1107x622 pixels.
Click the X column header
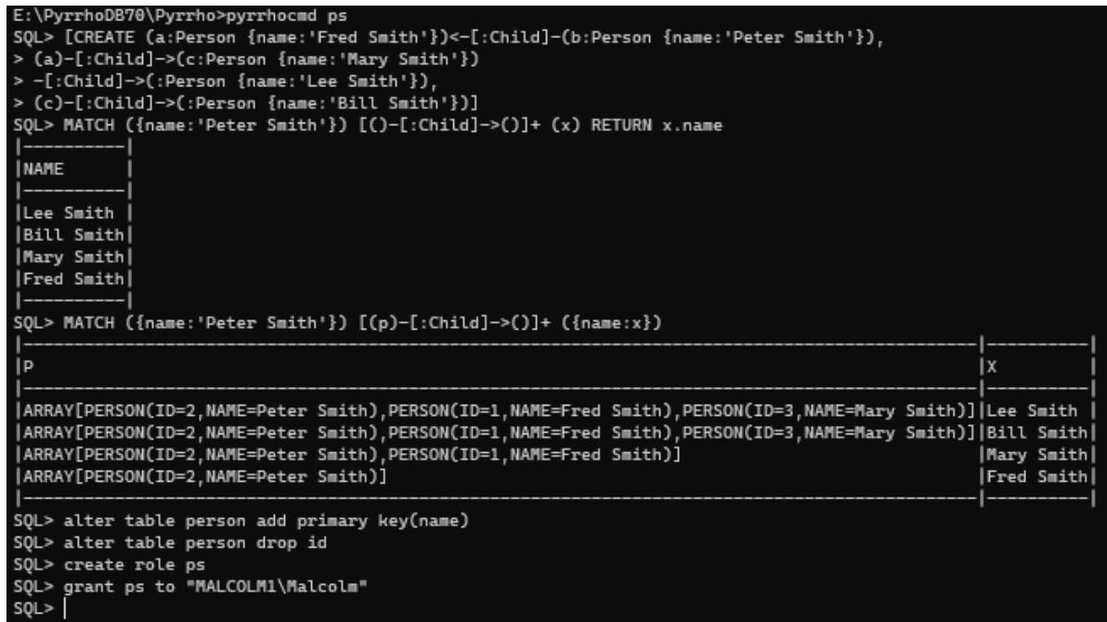click(991, 367)
